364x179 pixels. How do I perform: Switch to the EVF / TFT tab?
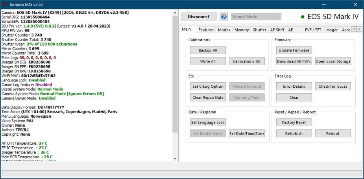click(313, 30)
